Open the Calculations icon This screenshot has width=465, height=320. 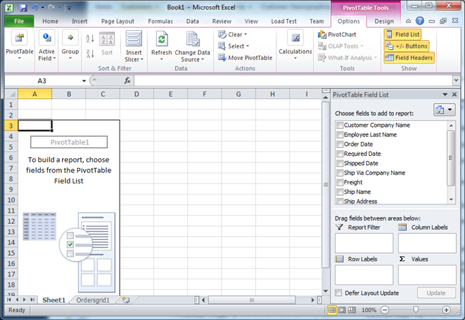point(295,38)
